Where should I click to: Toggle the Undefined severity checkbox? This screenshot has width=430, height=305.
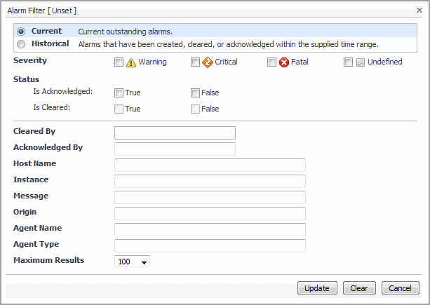click(x=349, y=62)
